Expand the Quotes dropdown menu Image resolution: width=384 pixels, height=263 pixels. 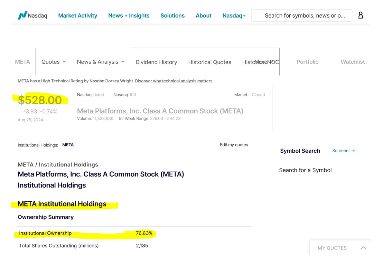(x=53, y=62)
